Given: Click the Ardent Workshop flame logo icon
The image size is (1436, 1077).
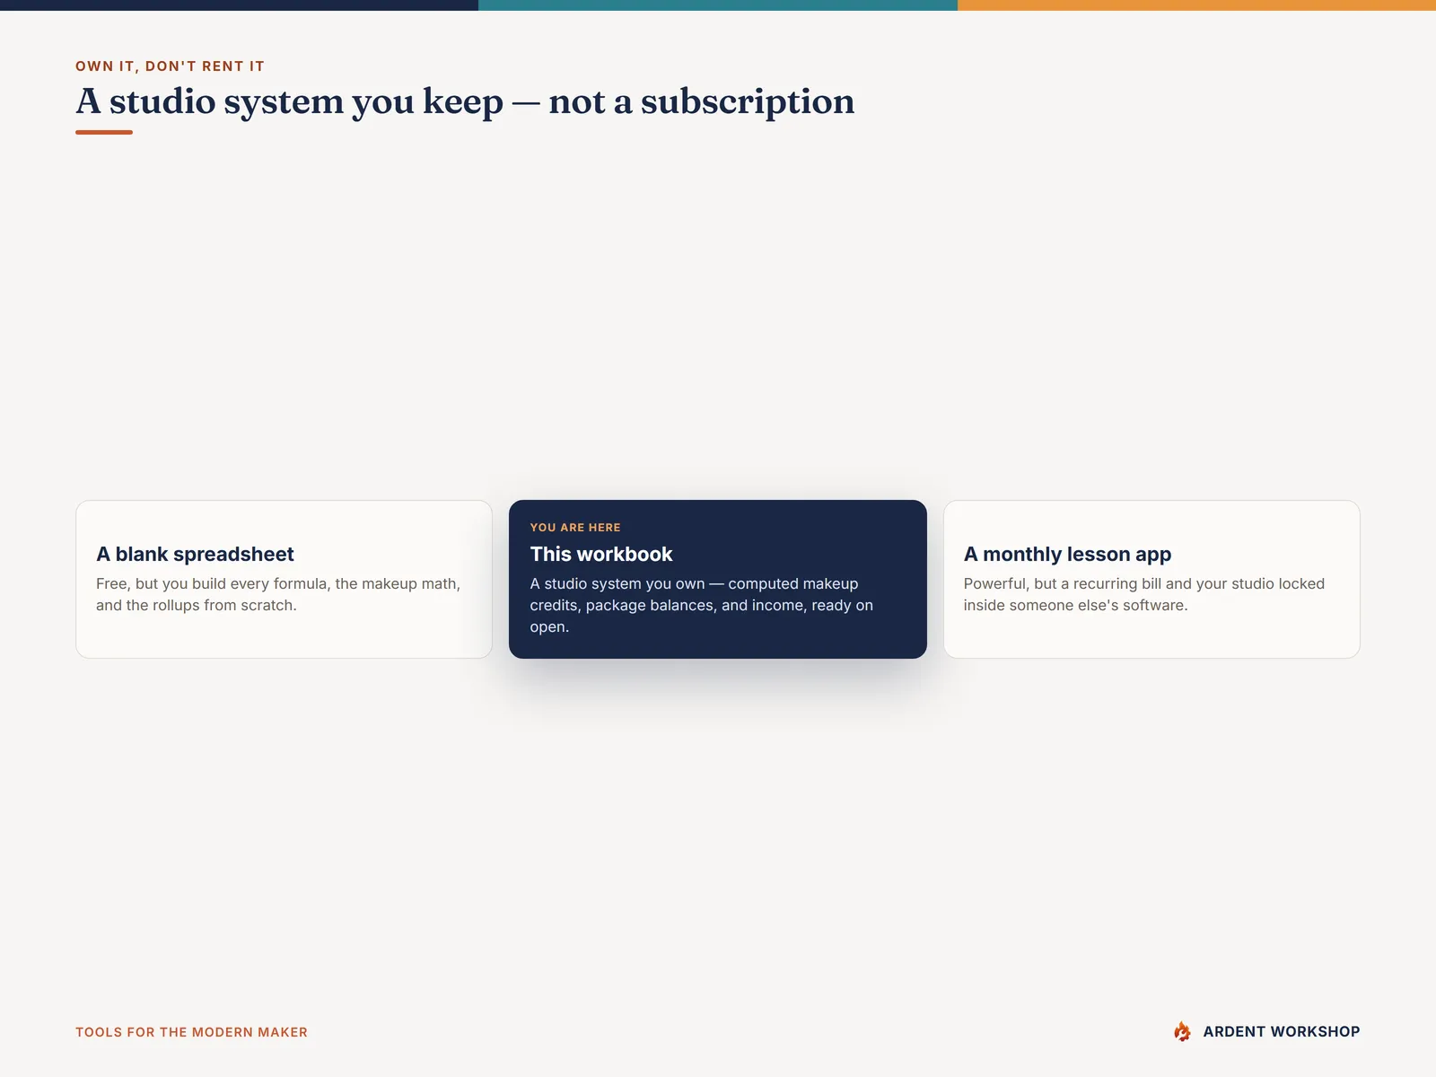Looking at the screenshot, I should [1182, 1031].
